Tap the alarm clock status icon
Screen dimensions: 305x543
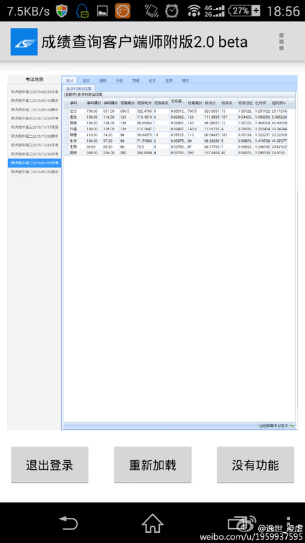[x=172, y=11]
